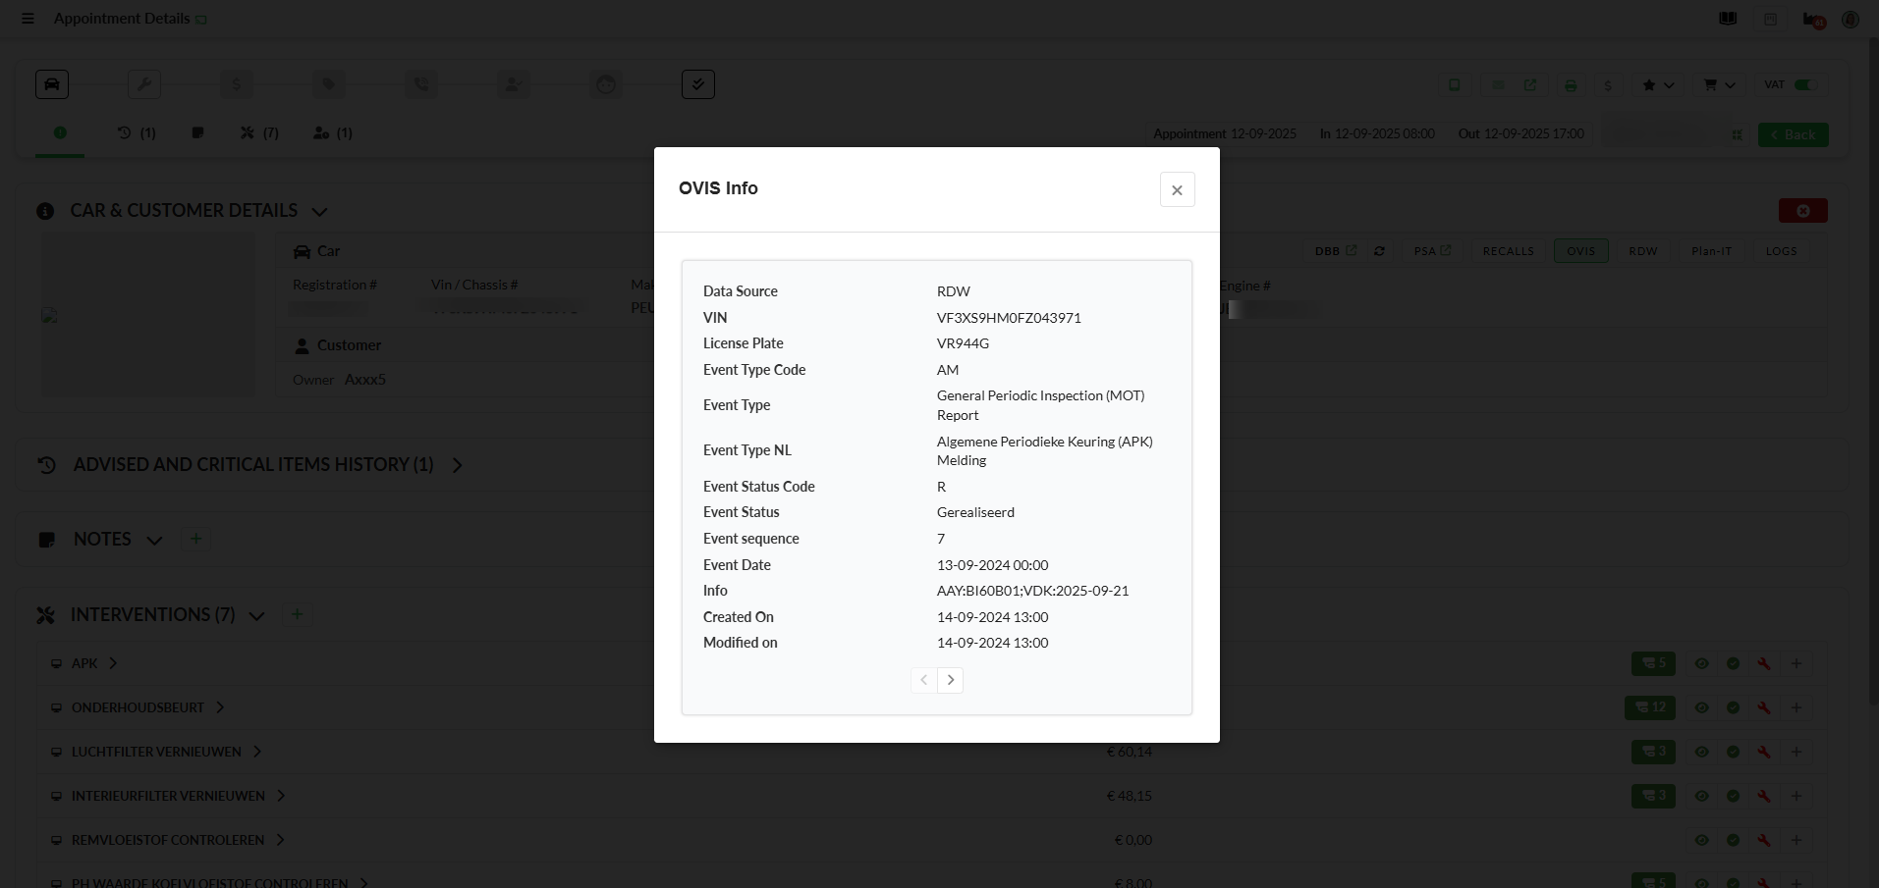Click the Plan-IT button
This screenshot has height=888, width=1879.
click(1711, 251)
